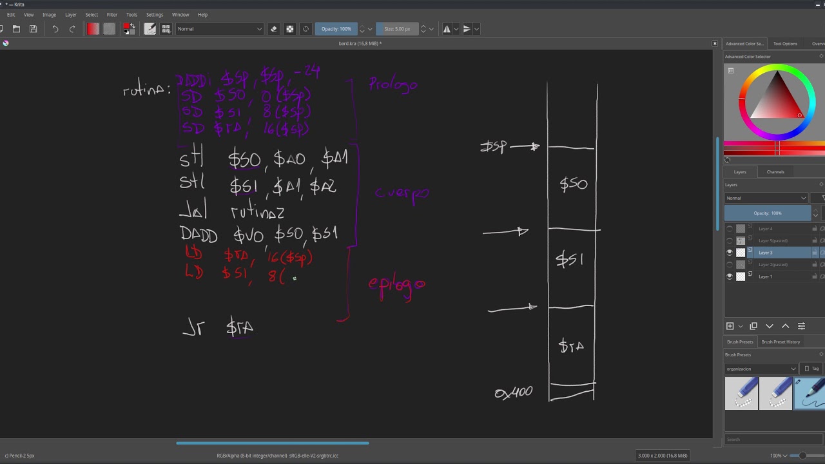The width and height of the screenshot is (825, 464).
Task: Toggle horizontal mirror tool
Action: click(447, 28)
